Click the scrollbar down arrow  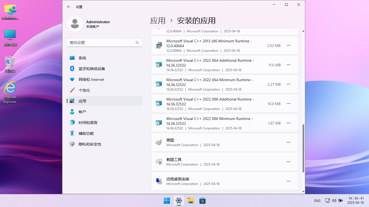click(x=303, y=192)
